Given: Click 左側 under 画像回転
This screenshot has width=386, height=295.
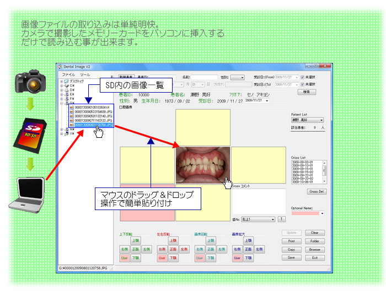Looking at the screenshot, I should pyautogui.click(x=222, y=249).
